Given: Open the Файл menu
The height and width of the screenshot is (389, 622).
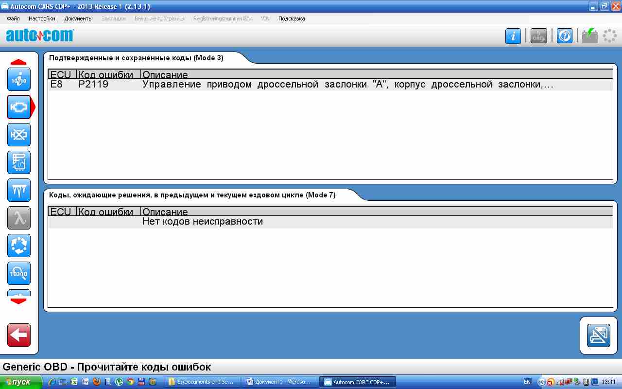Looking at the screenshot, I should pyautogui.click(x=13, y=18).
